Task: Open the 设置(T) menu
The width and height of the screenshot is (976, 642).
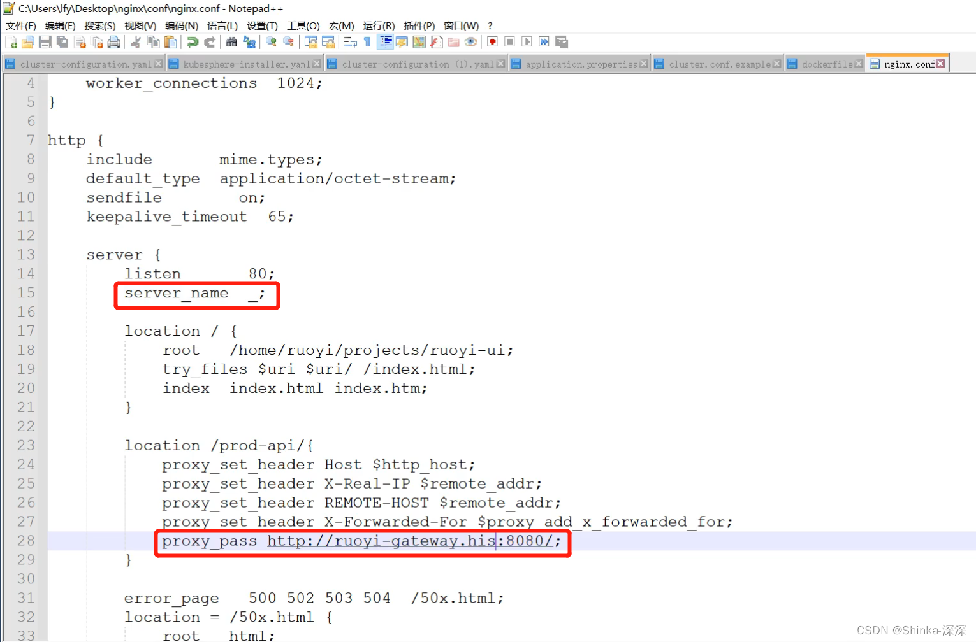Action: click(x=262, y=25)
